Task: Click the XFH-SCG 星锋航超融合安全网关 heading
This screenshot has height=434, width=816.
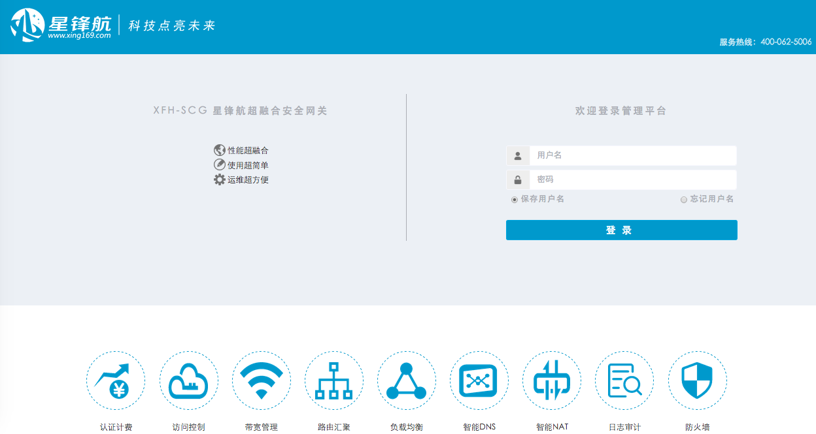Action: [x=240, y=111]
